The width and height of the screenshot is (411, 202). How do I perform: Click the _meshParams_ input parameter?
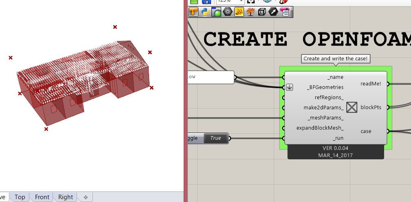[325, 118]
